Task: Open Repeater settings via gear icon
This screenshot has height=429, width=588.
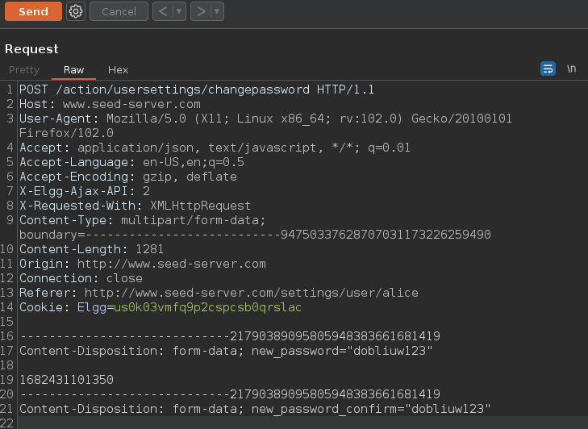Action: (x=76, y=11)
